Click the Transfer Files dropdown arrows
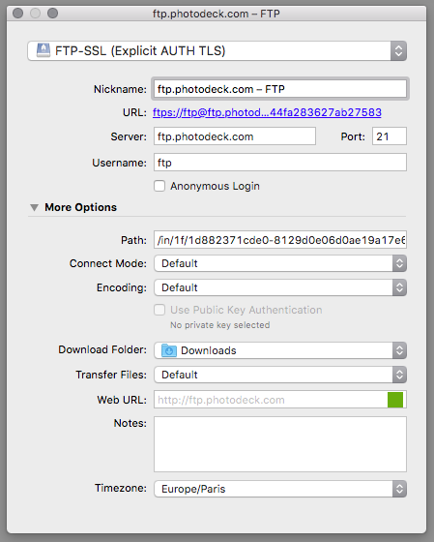This screenshot has height=542, width=434. click(399, 375)
